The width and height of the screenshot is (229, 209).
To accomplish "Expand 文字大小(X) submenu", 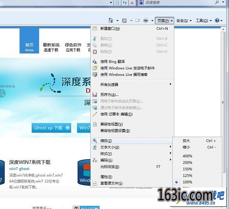I will pyautogui.click(x=132, y=147).
